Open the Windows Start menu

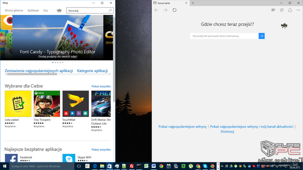[x=5, y=166]
